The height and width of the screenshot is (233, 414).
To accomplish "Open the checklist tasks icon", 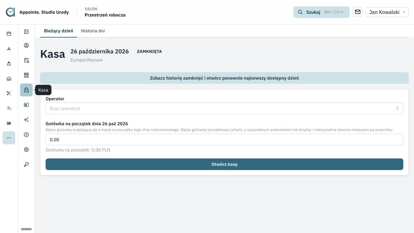I will (9, 108).
